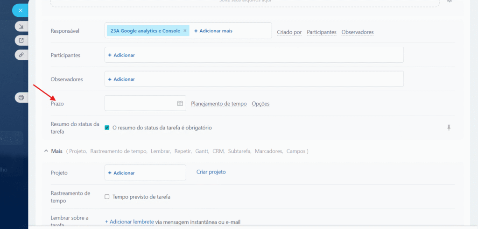The height and width of the screenshot is (229, 478).
Task: Switch to the Criado por field
Action: point(289,32)
